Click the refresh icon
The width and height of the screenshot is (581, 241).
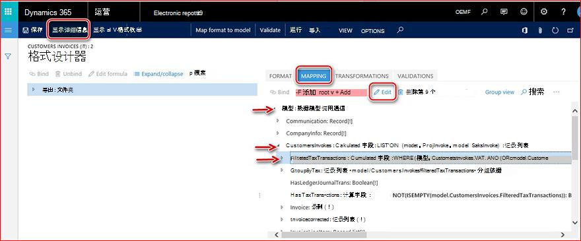(555, 30)
